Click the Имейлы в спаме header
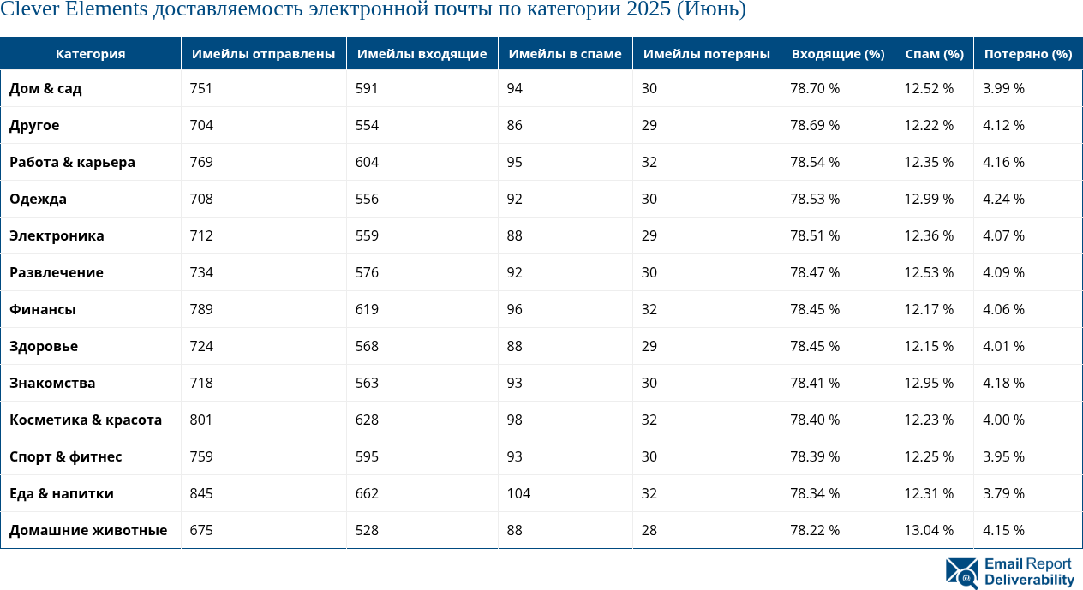Viewport: 1083px width, 590px height. 565,53
